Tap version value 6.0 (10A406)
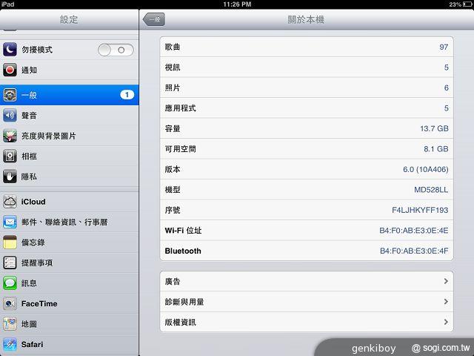 (x=426, y=169)
